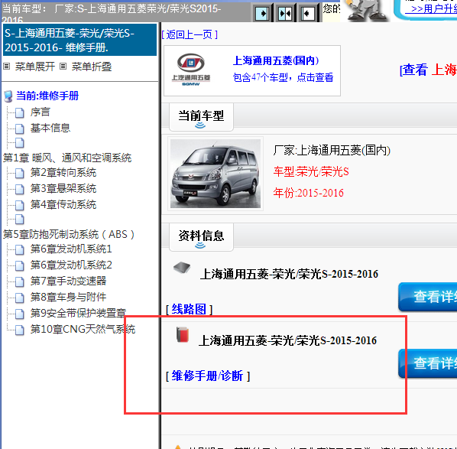
Task: Click the gray book icon for 线路图
Action: point(182,268)
